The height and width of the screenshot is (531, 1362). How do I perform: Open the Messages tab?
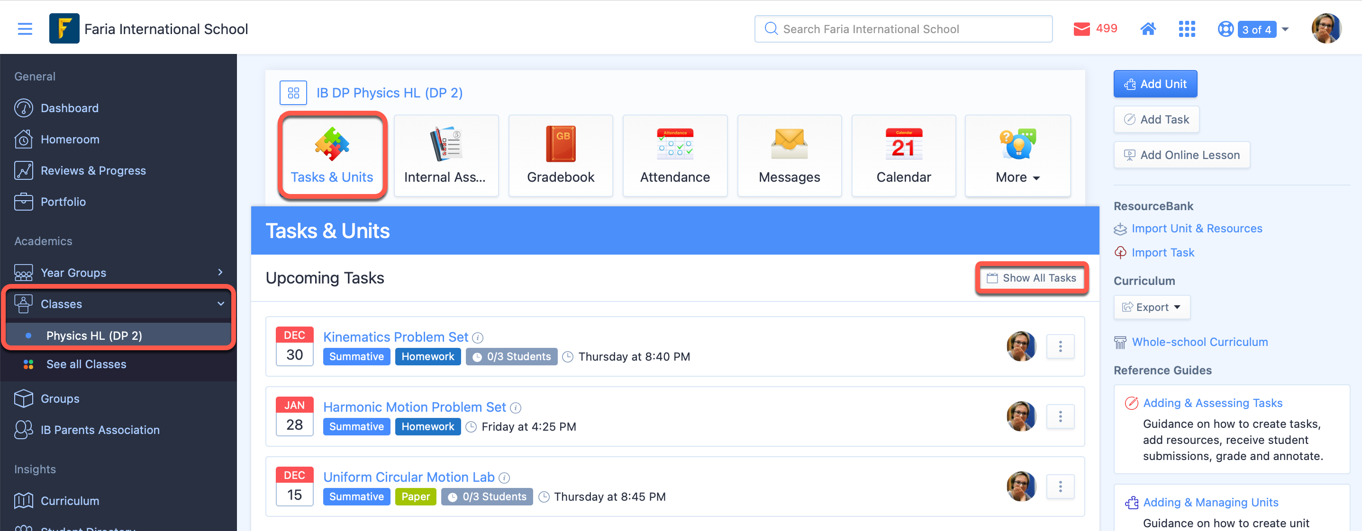[x=789, y=155]
